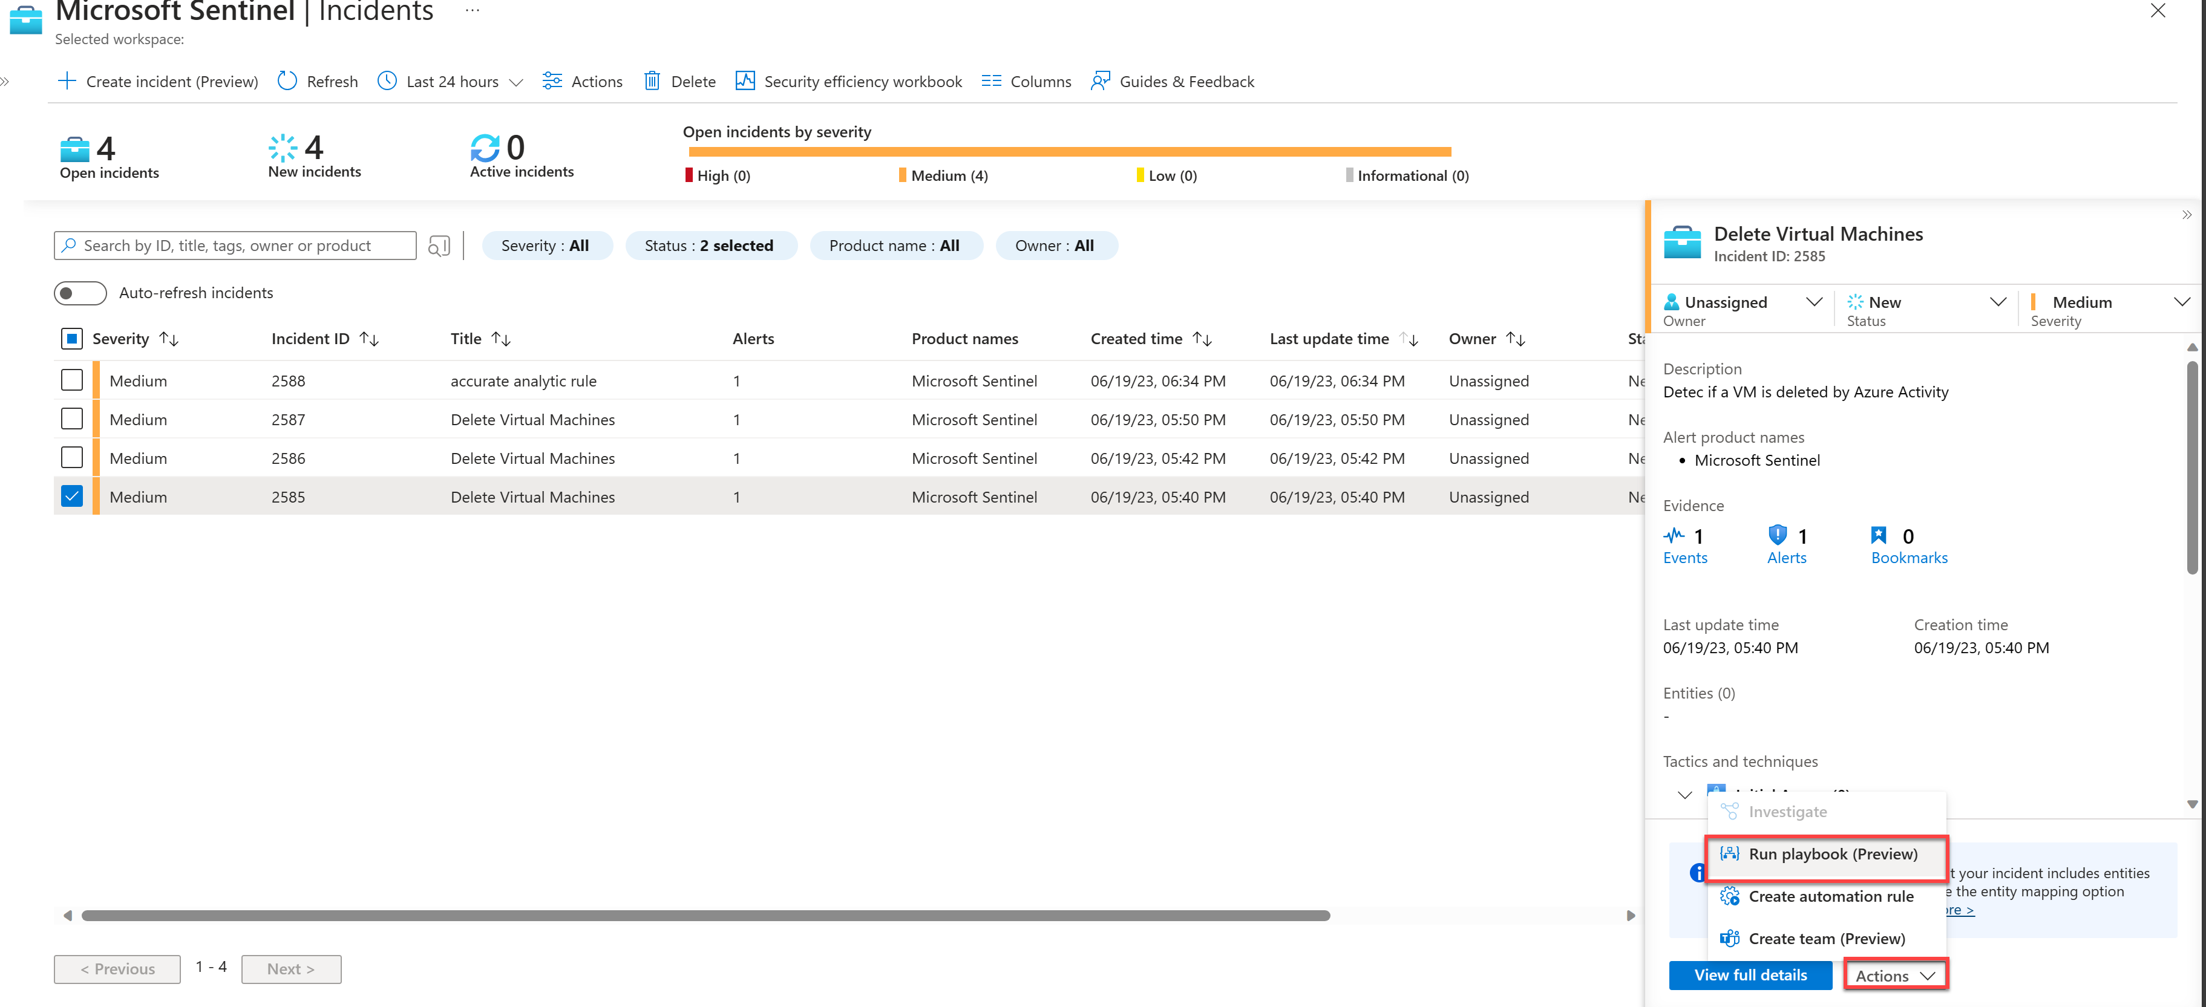This screenshot has height=1007, width=2206.
Task: Open Guides & Feedback icon
Action: click(x=1099, y=80)
